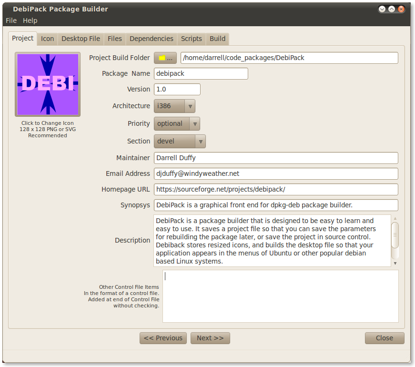Click the DEBI project icon image
This screenshot has width=415, height=367.
[48, 84]
